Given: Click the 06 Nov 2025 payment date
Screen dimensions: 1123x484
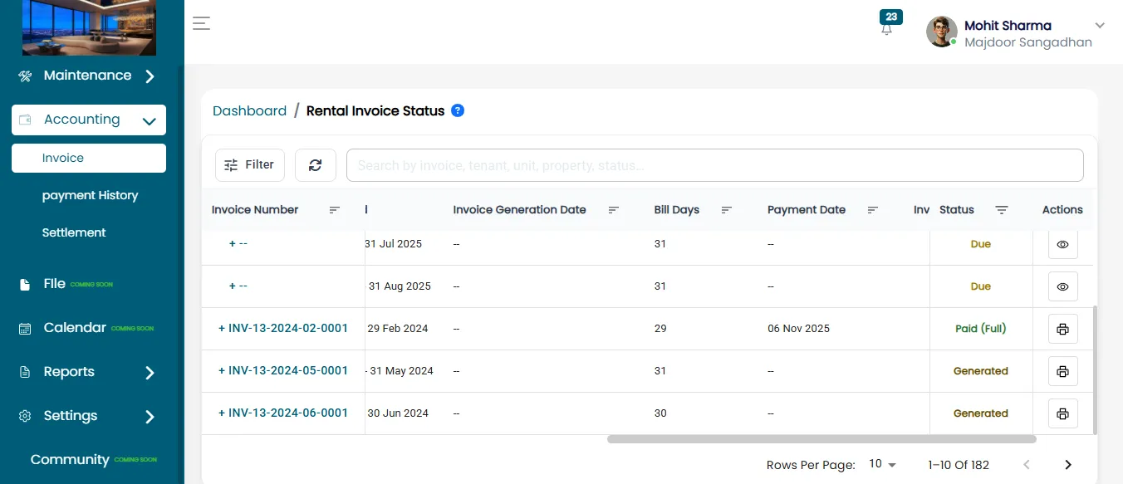Looking at the screenshot, I should pyautogui.click(x=798, y=329).
